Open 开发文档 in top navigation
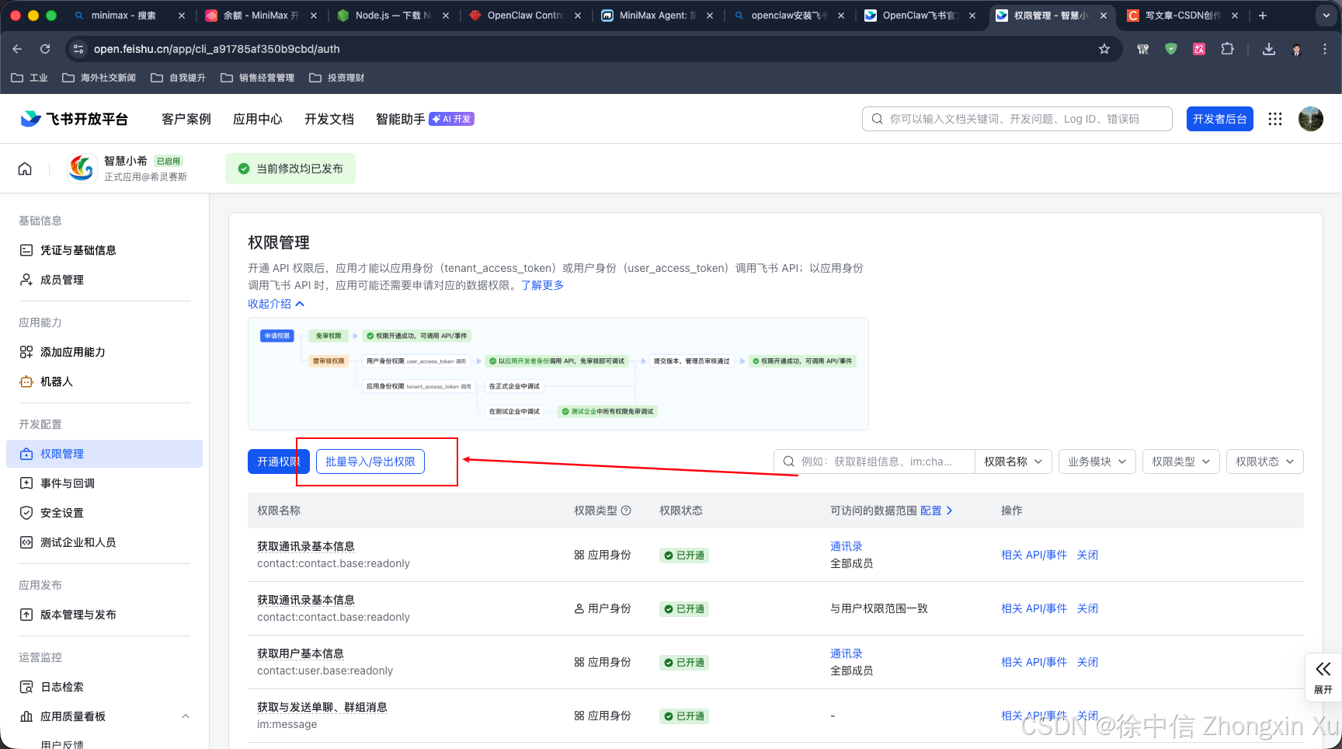 tap(329, 119)
